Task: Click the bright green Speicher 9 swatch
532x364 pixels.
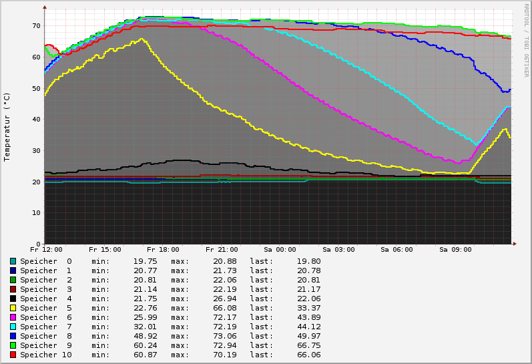Action: click(x=13, y=345)
